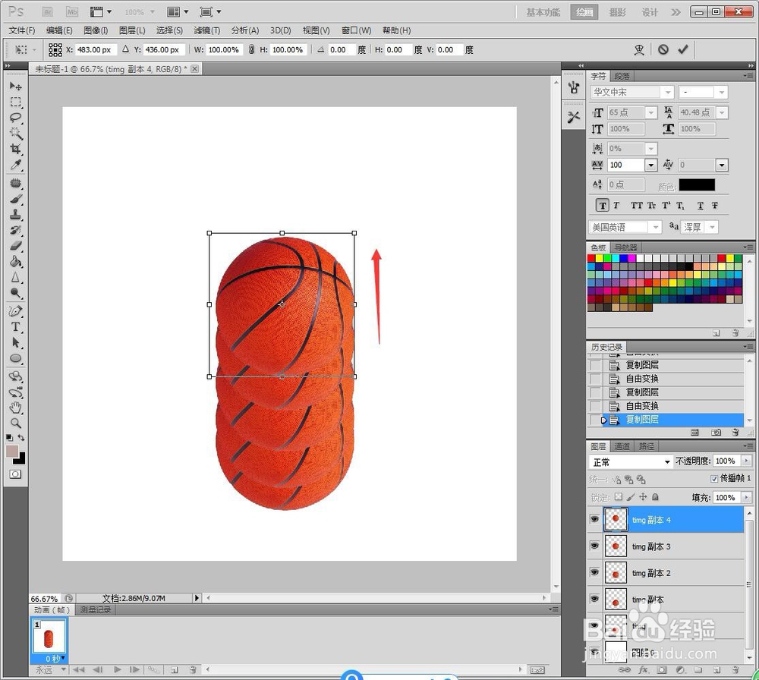Image resolution: width=759 pixels, height=680 pixels.
Task: Toggle Quick Mask mode
Action: coord(15,474)
